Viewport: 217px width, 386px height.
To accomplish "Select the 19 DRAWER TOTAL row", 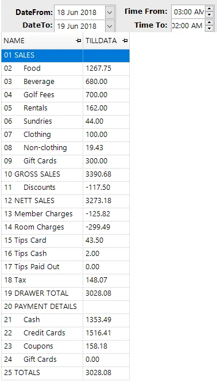I will [x=65, y=293].
